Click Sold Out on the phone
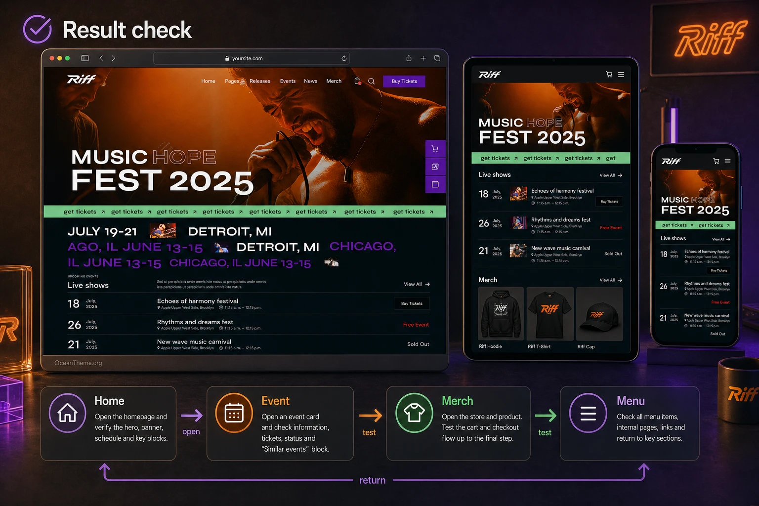This screenshot has width=759, height=506. coord(718,334)
